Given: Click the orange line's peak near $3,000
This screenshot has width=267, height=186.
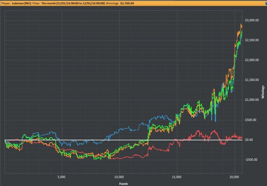Looking at the screenshot, I should 241,24.
